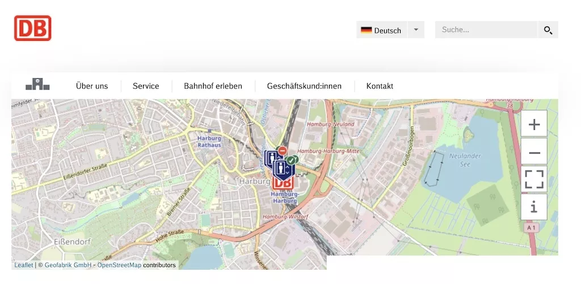
Task: Select the Deutsch language button
Action: (x=382, y=30)
